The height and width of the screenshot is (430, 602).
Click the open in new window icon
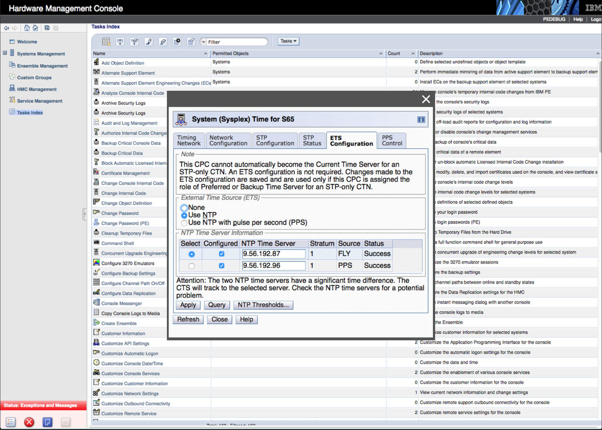point(47,28)
